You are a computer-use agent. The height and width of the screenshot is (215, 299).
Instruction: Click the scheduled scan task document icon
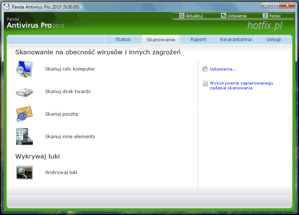(x=205, y=84)
